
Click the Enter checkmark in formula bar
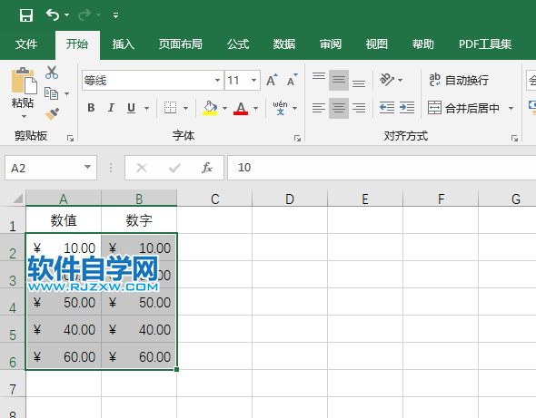tap(174, 168)
